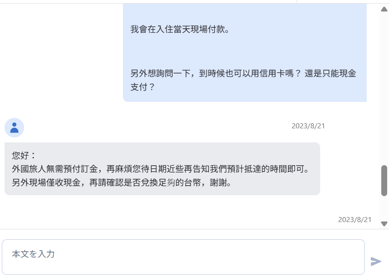Click the word 台幣 in the gray reply
The width and height of the screenshot is (389, 278).
tap(192, 182)
